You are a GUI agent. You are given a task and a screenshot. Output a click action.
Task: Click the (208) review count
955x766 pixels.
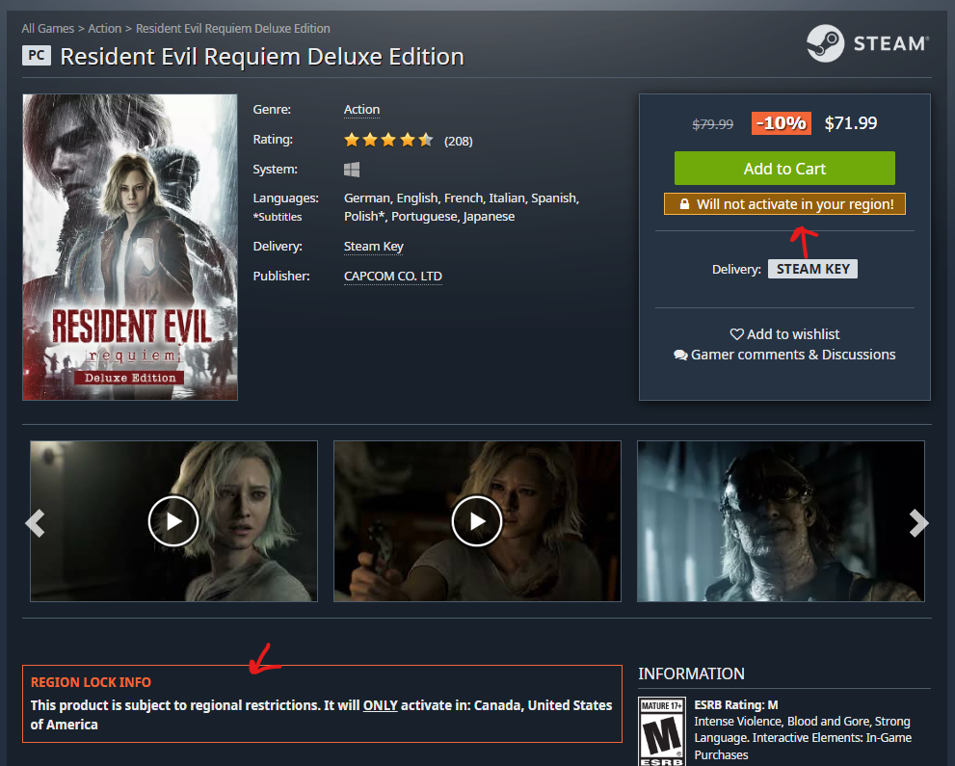(458, 142)
